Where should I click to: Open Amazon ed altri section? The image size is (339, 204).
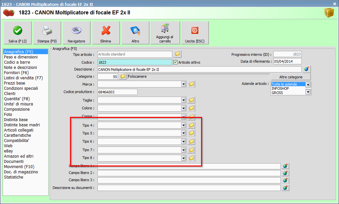click(x=19, y=156)
